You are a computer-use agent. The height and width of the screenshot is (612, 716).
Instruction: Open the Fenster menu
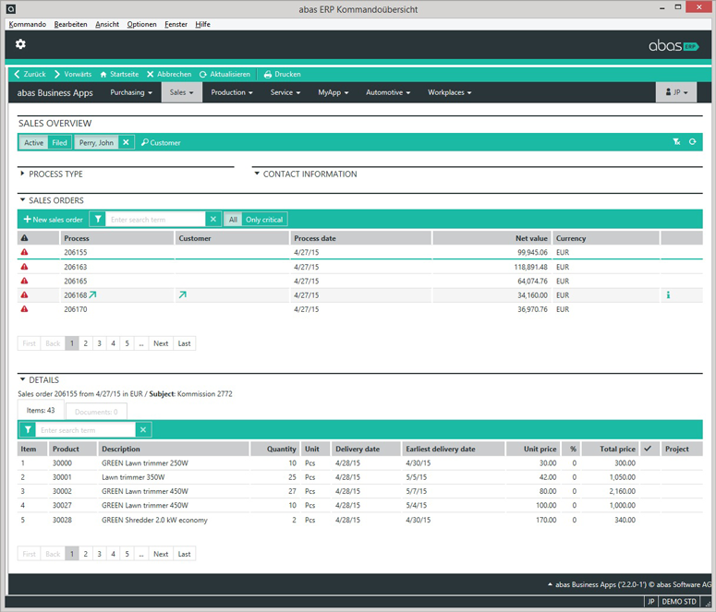pos(176,24)
